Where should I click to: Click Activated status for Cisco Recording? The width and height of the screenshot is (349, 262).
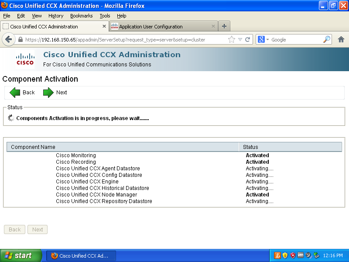tap(257, 162)
